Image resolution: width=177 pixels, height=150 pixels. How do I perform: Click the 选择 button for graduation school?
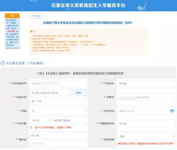pyautogui.click(x=78, y=93)
